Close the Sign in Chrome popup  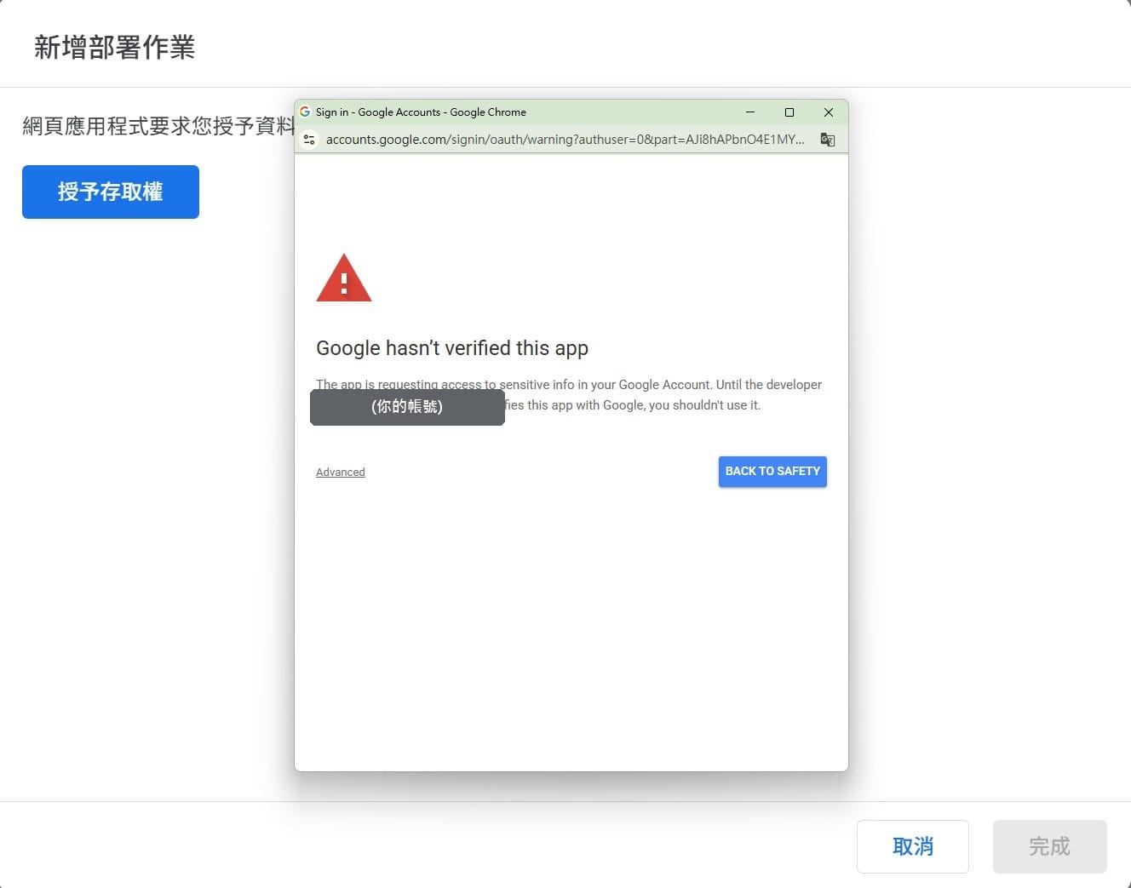pos(829,112)
